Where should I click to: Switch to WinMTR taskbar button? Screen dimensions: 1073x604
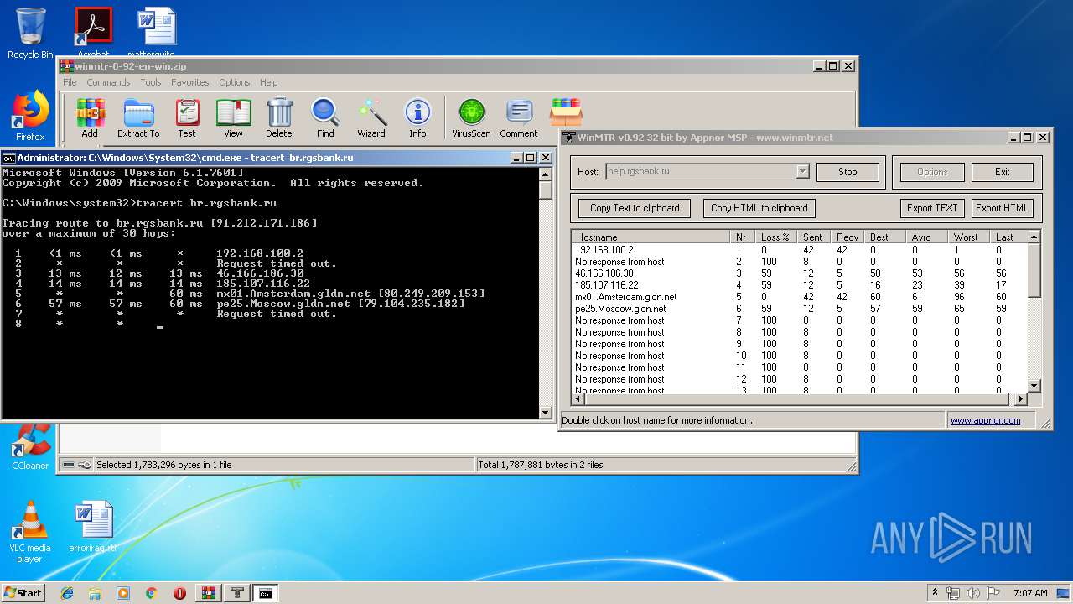coord(237,593)
